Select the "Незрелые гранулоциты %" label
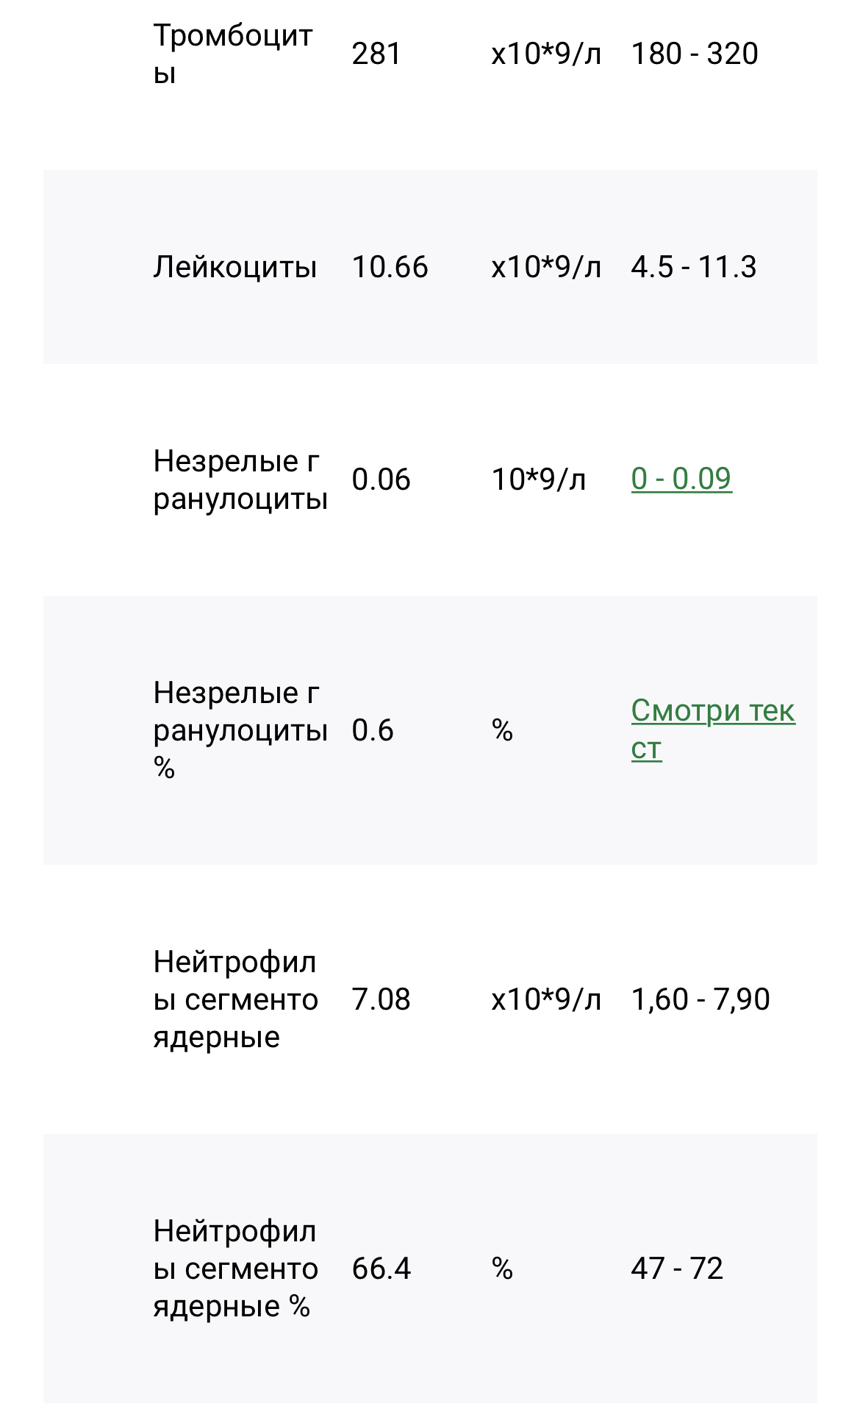 [240, 730]
